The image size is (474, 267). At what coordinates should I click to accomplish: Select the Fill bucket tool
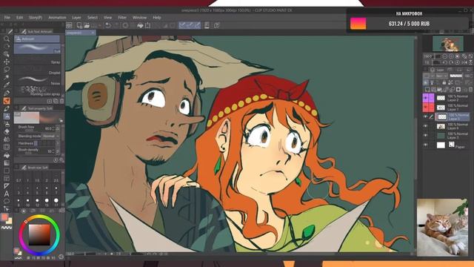(7, 155)
